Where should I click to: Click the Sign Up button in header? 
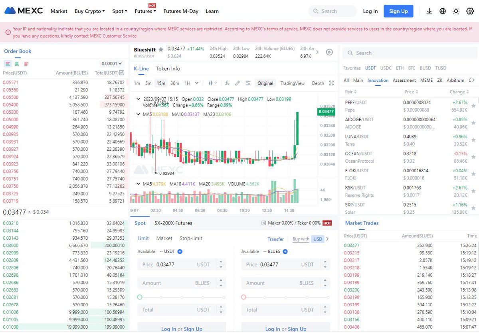point(398,11)
